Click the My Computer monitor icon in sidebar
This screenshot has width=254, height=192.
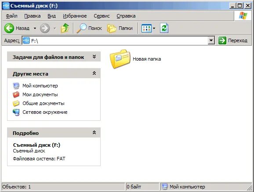coord(16,86)
